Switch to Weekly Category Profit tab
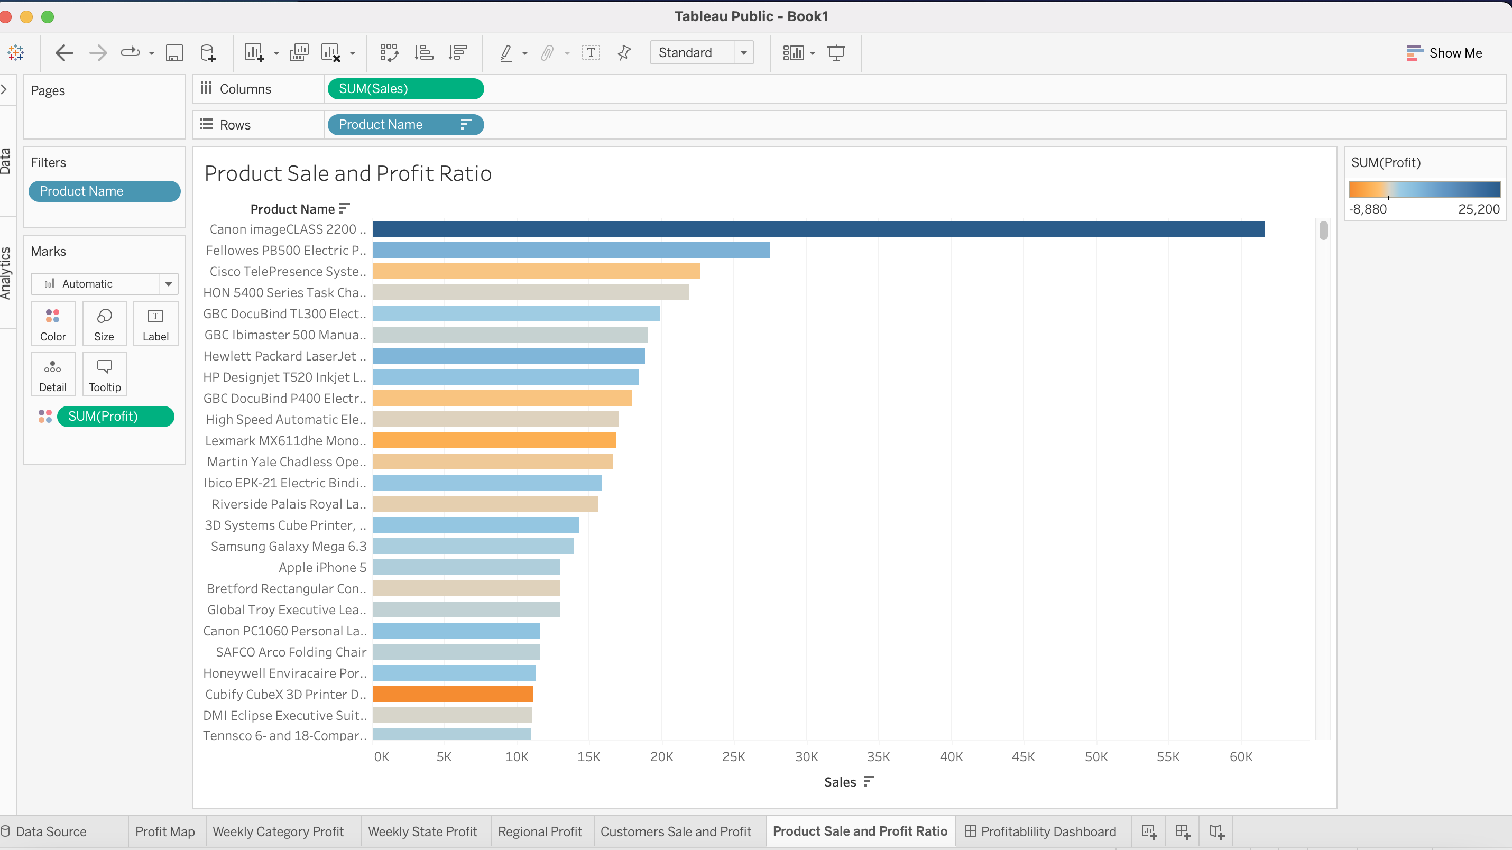This screenshot has width=1512, height=850. [278, 831]
